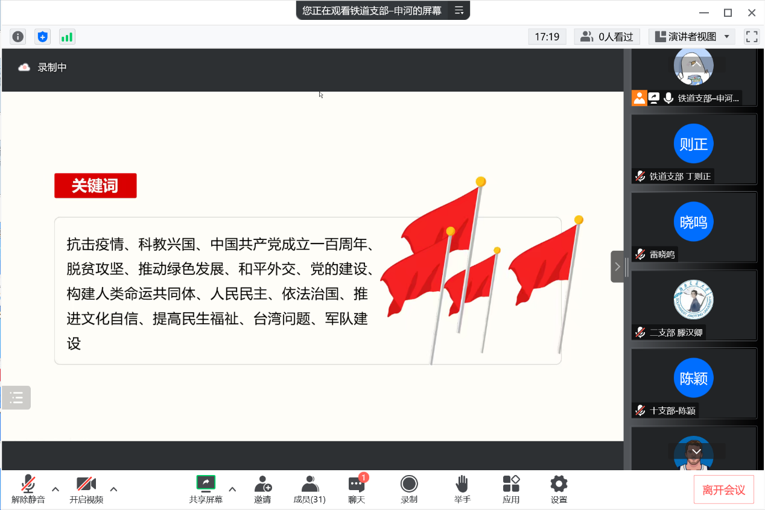Open the Apps (应用) icon

(511, 489)
